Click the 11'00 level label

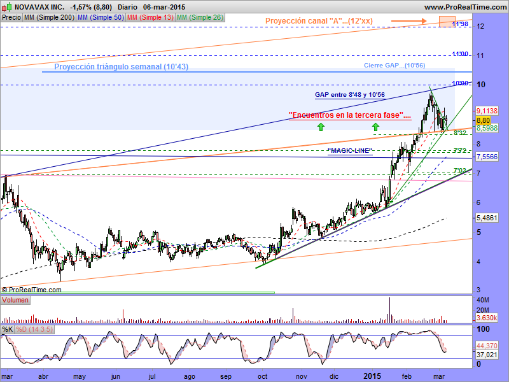[460, 54]
